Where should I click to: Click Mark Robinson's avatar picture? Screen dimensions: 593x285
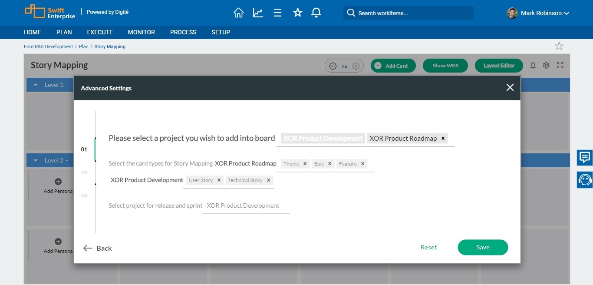[x=512, y=13]
